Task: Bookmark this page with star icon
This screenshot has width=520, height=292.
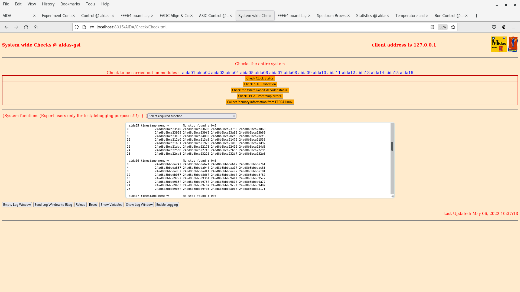Action: pos(453,27)
